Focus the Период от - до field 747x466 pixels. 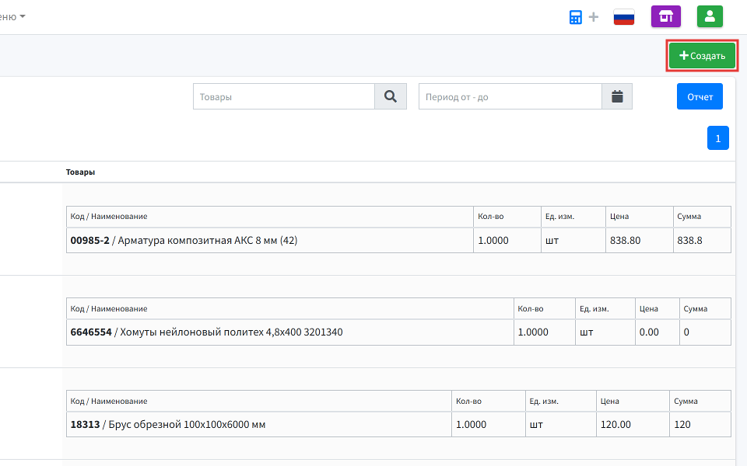[510, 96]
